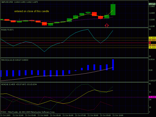This screenshot has height=117, width=156.
Task: Click the time axis label 21 Oct 05:00
Action: (55, 116)
